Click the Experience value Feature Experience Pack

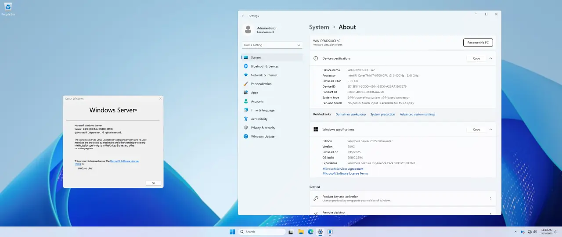(x=381, y=163)
